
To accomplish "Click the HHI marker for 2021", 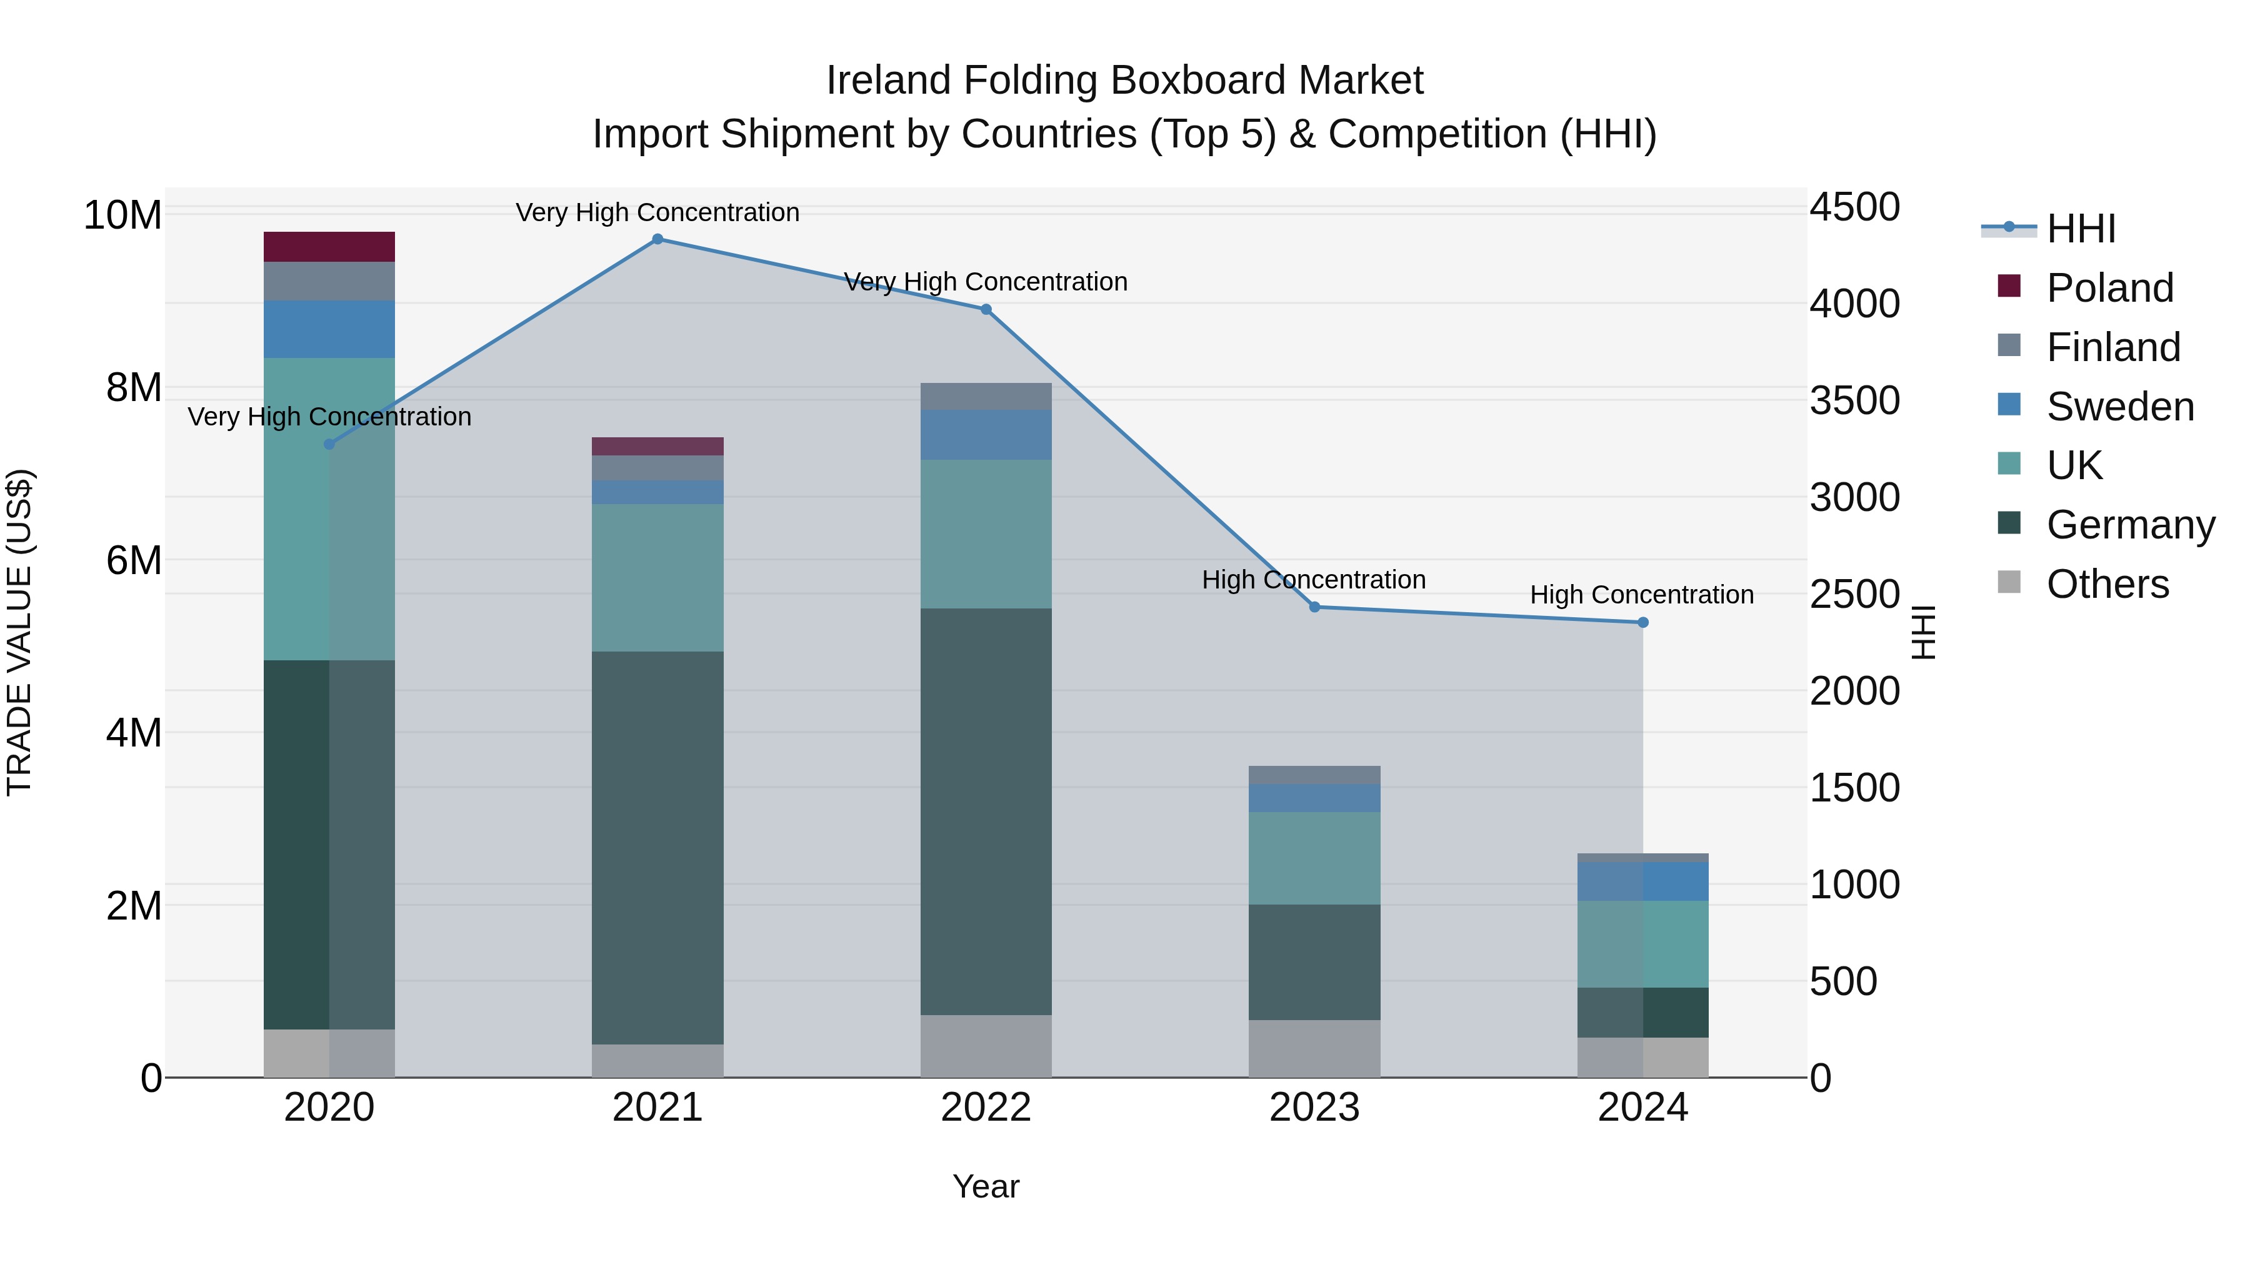I will 657,239.
